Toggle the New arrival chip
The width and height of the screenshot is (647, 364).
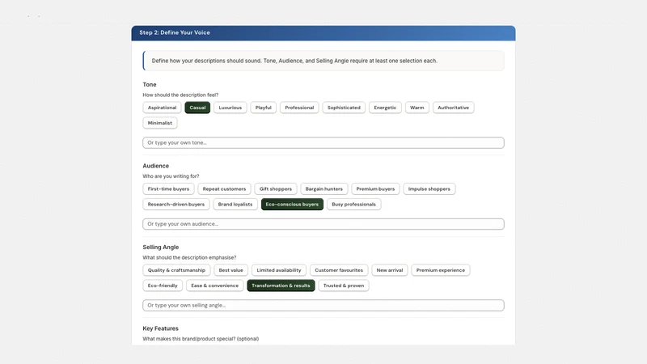pos(390,270)
